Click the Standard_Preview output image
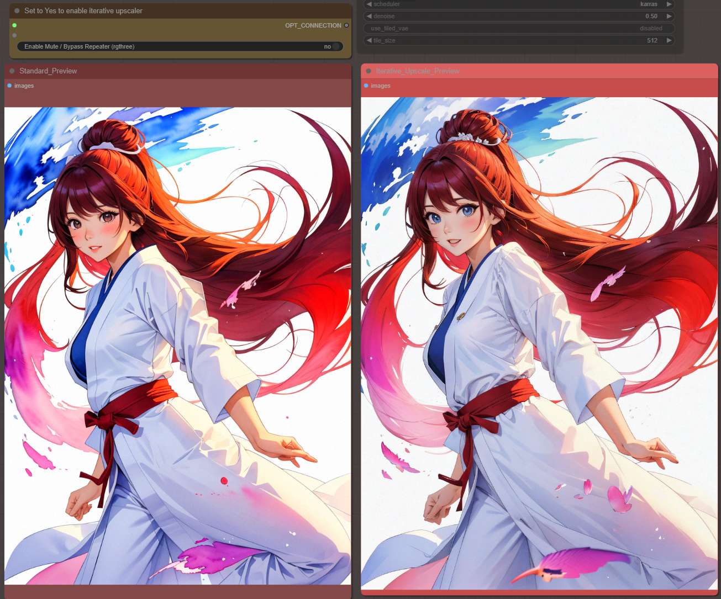Viewport: 721px width, 599px height. coord(178,346)
